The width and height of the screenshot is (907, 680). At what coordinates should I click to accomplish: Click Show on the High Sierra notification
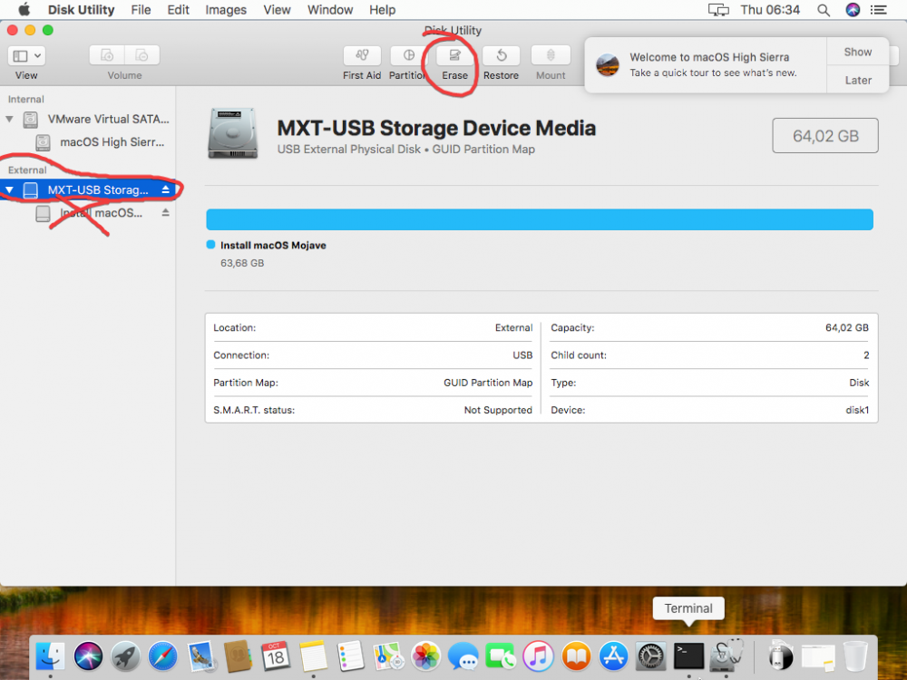tap(858, 52)
